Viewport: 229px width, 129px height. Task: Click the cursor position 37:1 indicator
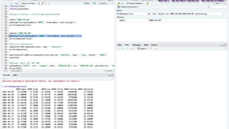click(x=6, y=71)
